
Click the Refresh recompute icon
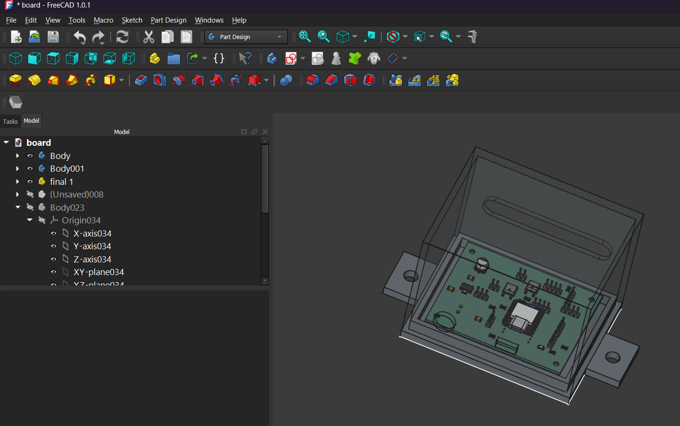[122, 37]
